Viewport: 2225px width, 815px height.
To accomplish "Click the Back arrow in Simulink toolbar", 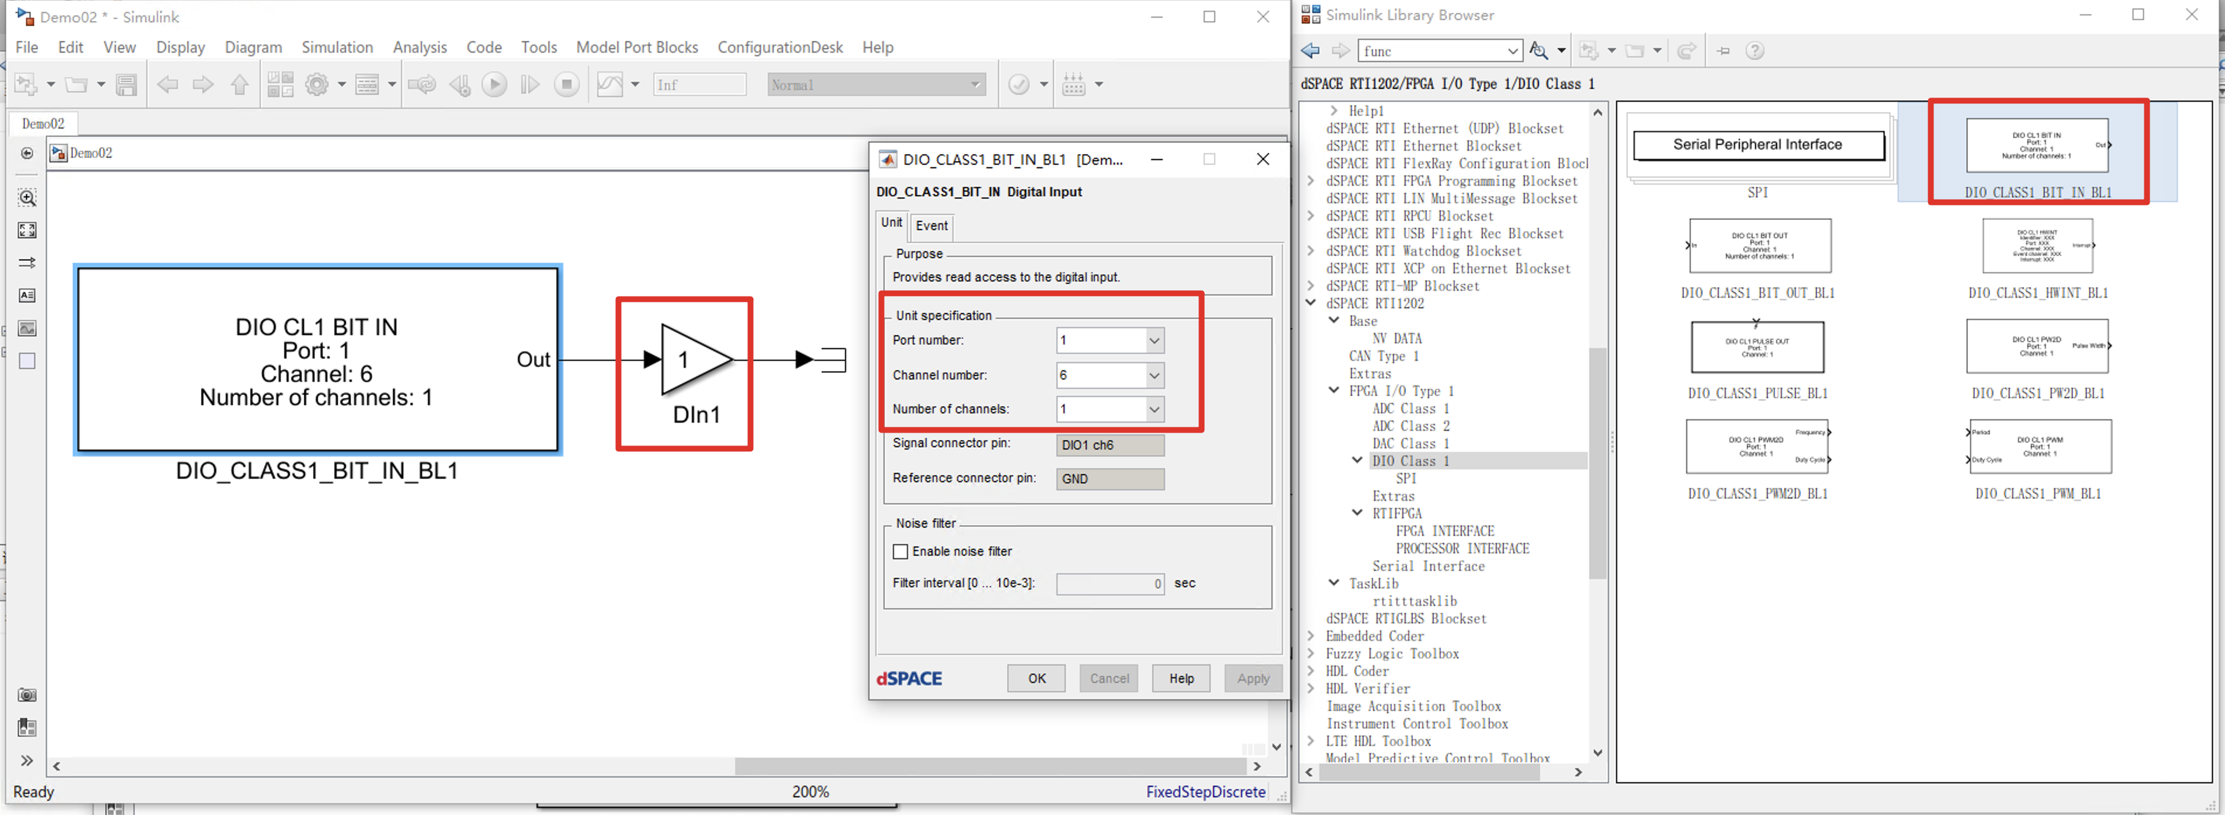I will coord(168,85).
